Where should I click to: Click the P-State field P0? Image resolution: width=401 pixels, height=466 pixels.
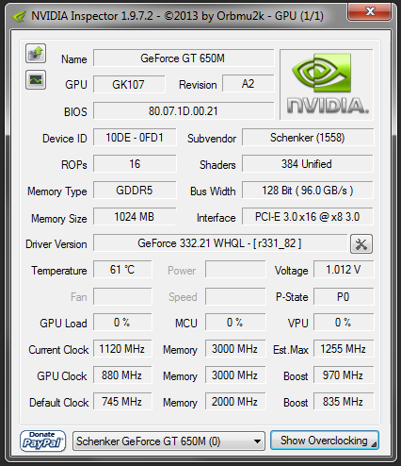[x=344, y=296]
